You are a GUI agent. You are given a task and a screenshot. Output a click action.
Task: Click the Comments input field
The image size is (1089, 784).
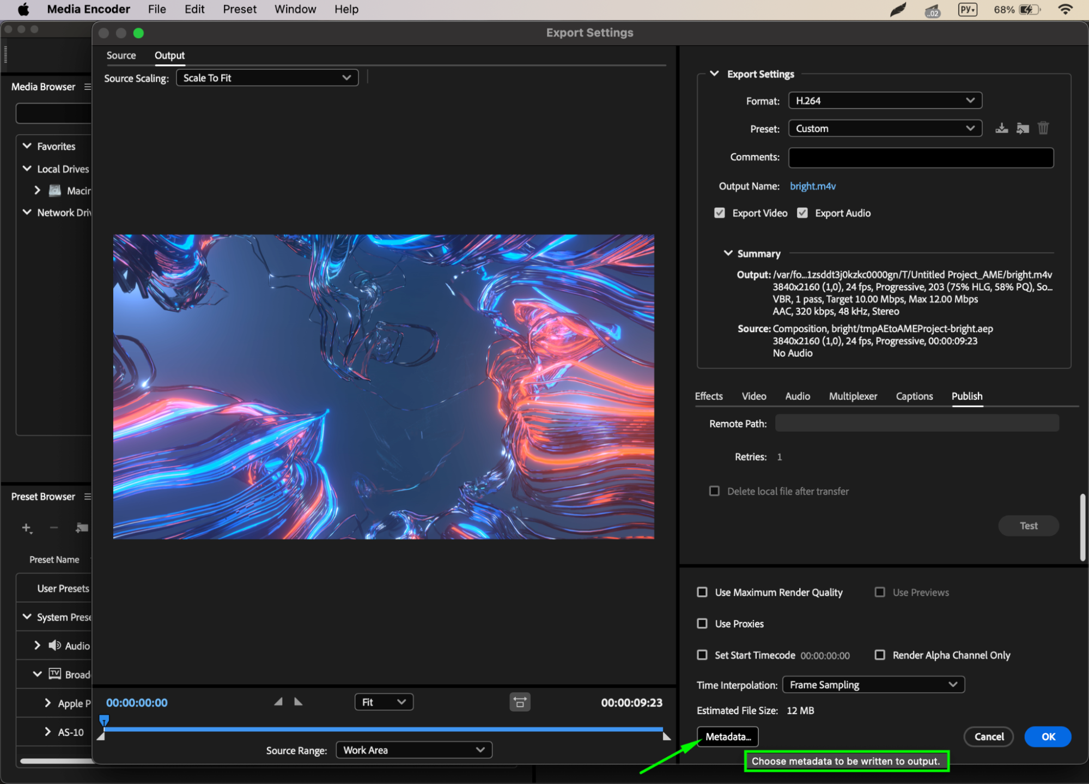(x=921, y=158)
